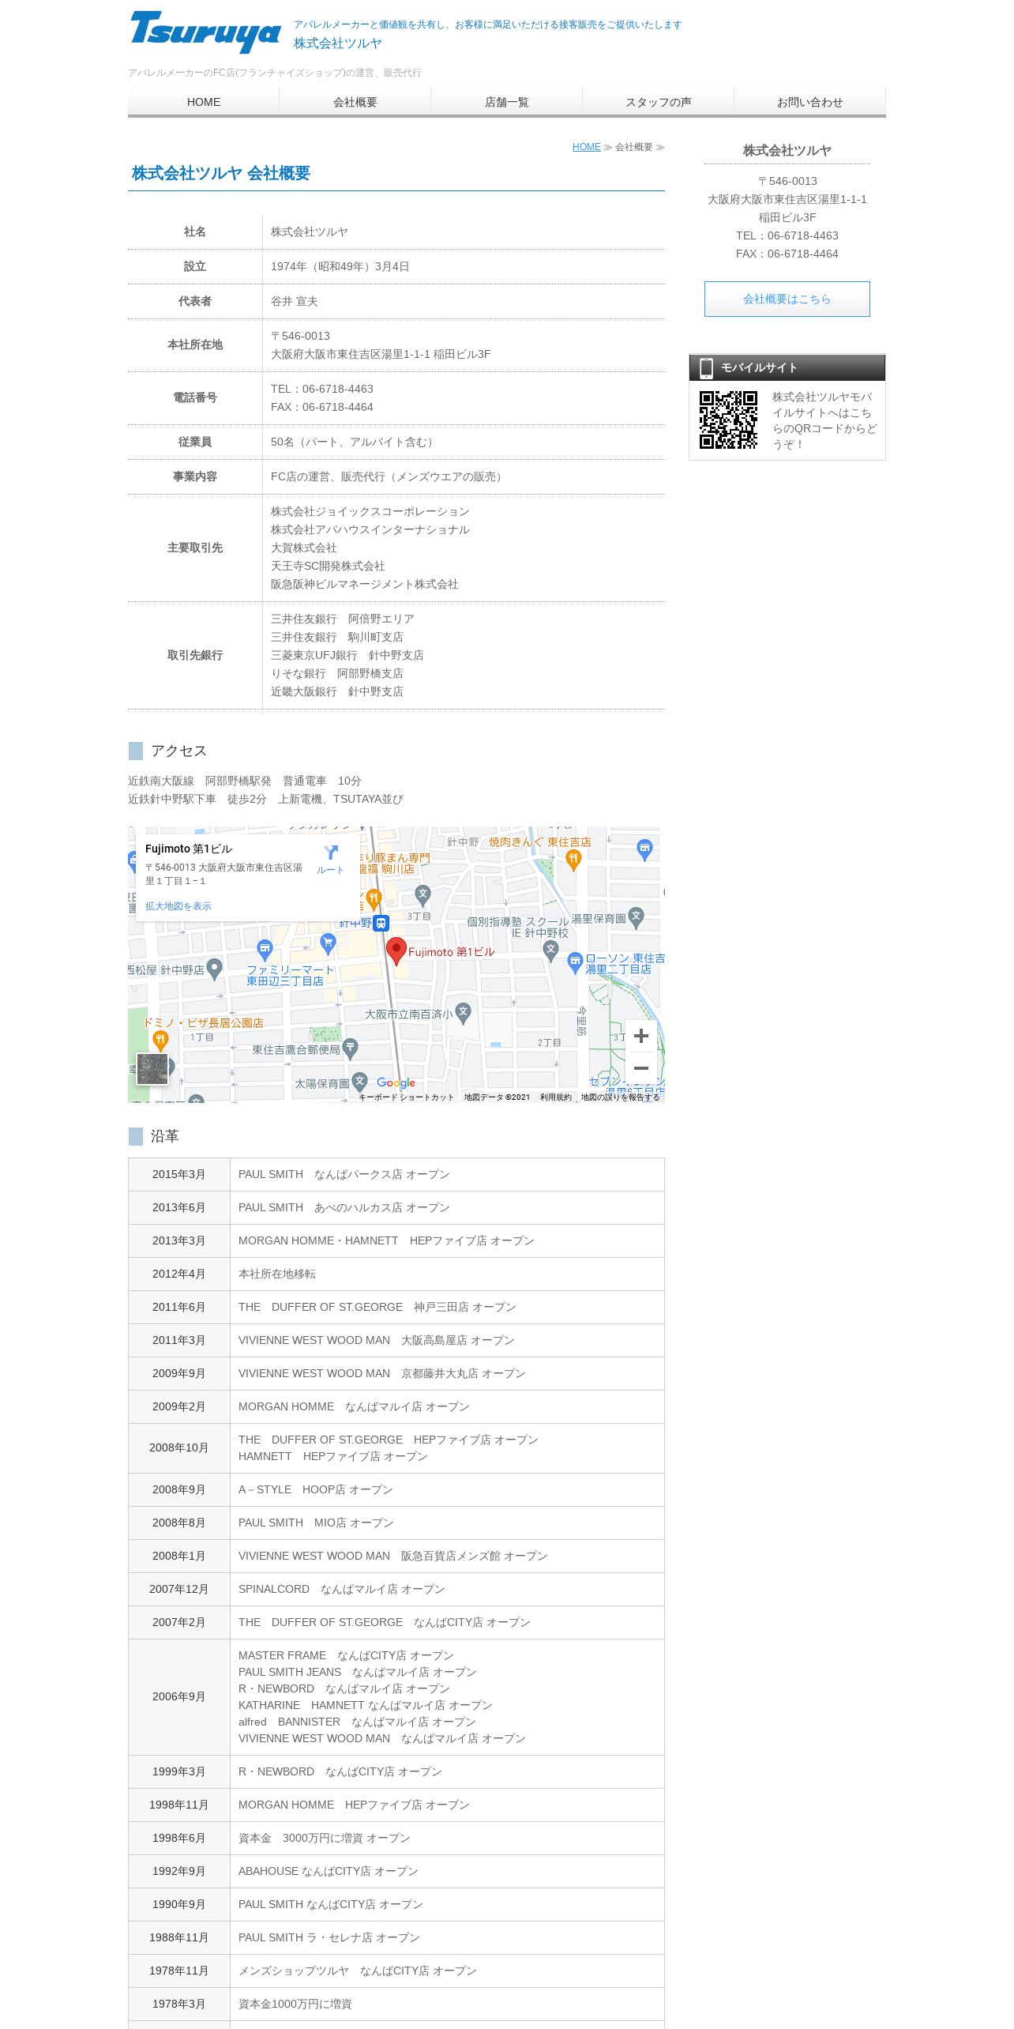Click the ファミリーマート 東田辺三丁目店 store marker

click(265, 950)
